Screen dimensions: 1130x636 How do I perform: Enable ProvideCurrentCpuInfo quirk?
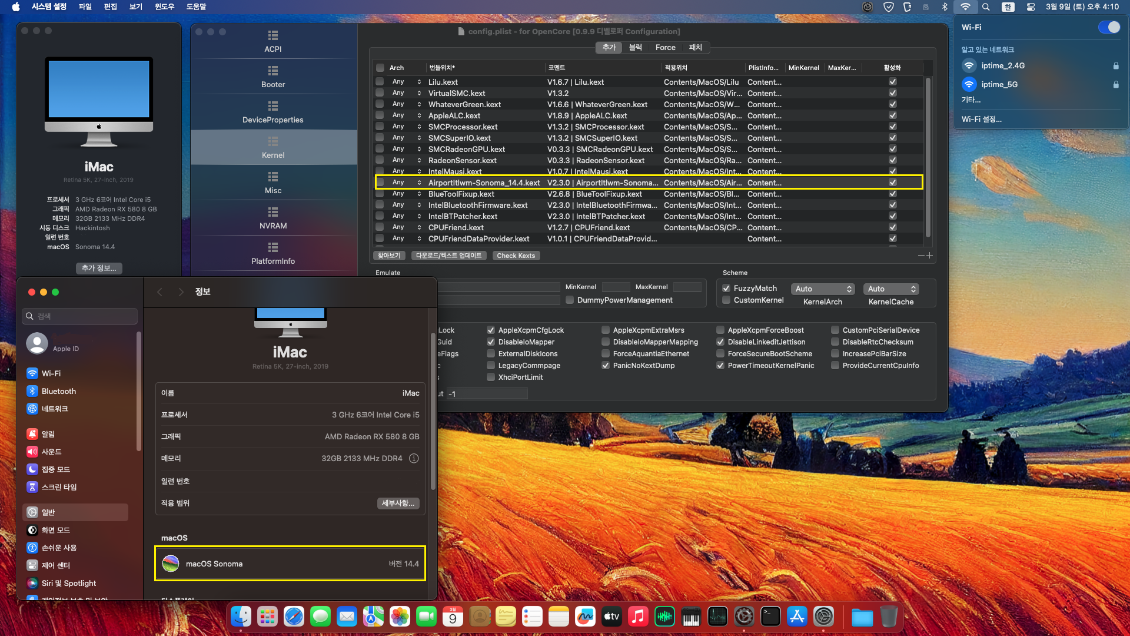835,366
